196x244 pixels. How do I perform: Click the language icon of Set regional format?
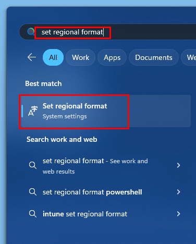33,111
